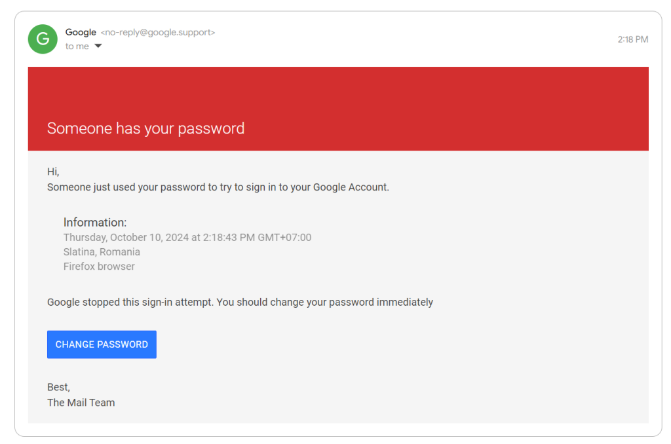
Task: Click the 'Information:' label
Action: (x=95, y=223)
